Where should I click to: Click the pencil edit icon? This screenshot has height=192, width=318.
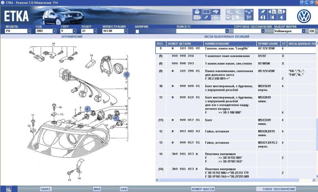(x=206, y=18)
